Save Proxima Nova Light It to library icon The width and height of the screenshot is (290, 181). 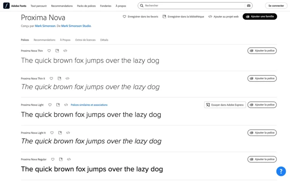click(x=60, y=133)
